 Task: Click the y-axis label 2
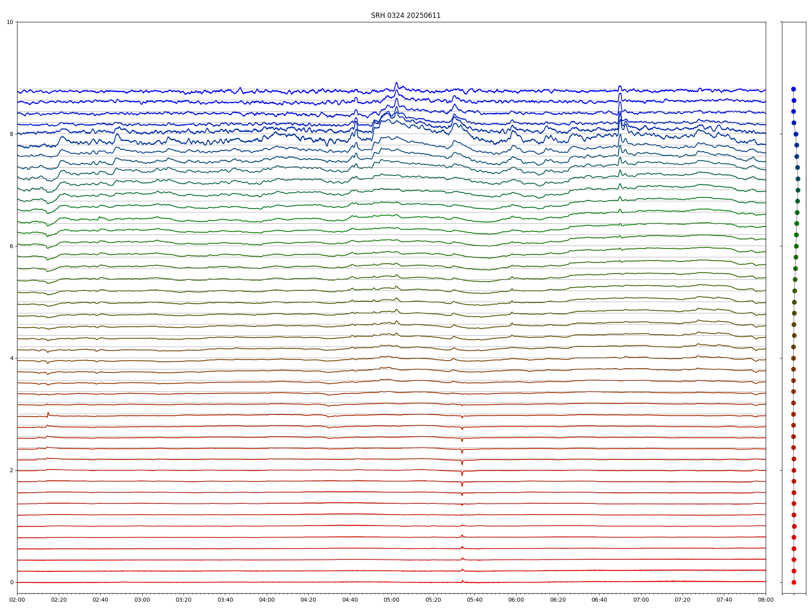11,470
